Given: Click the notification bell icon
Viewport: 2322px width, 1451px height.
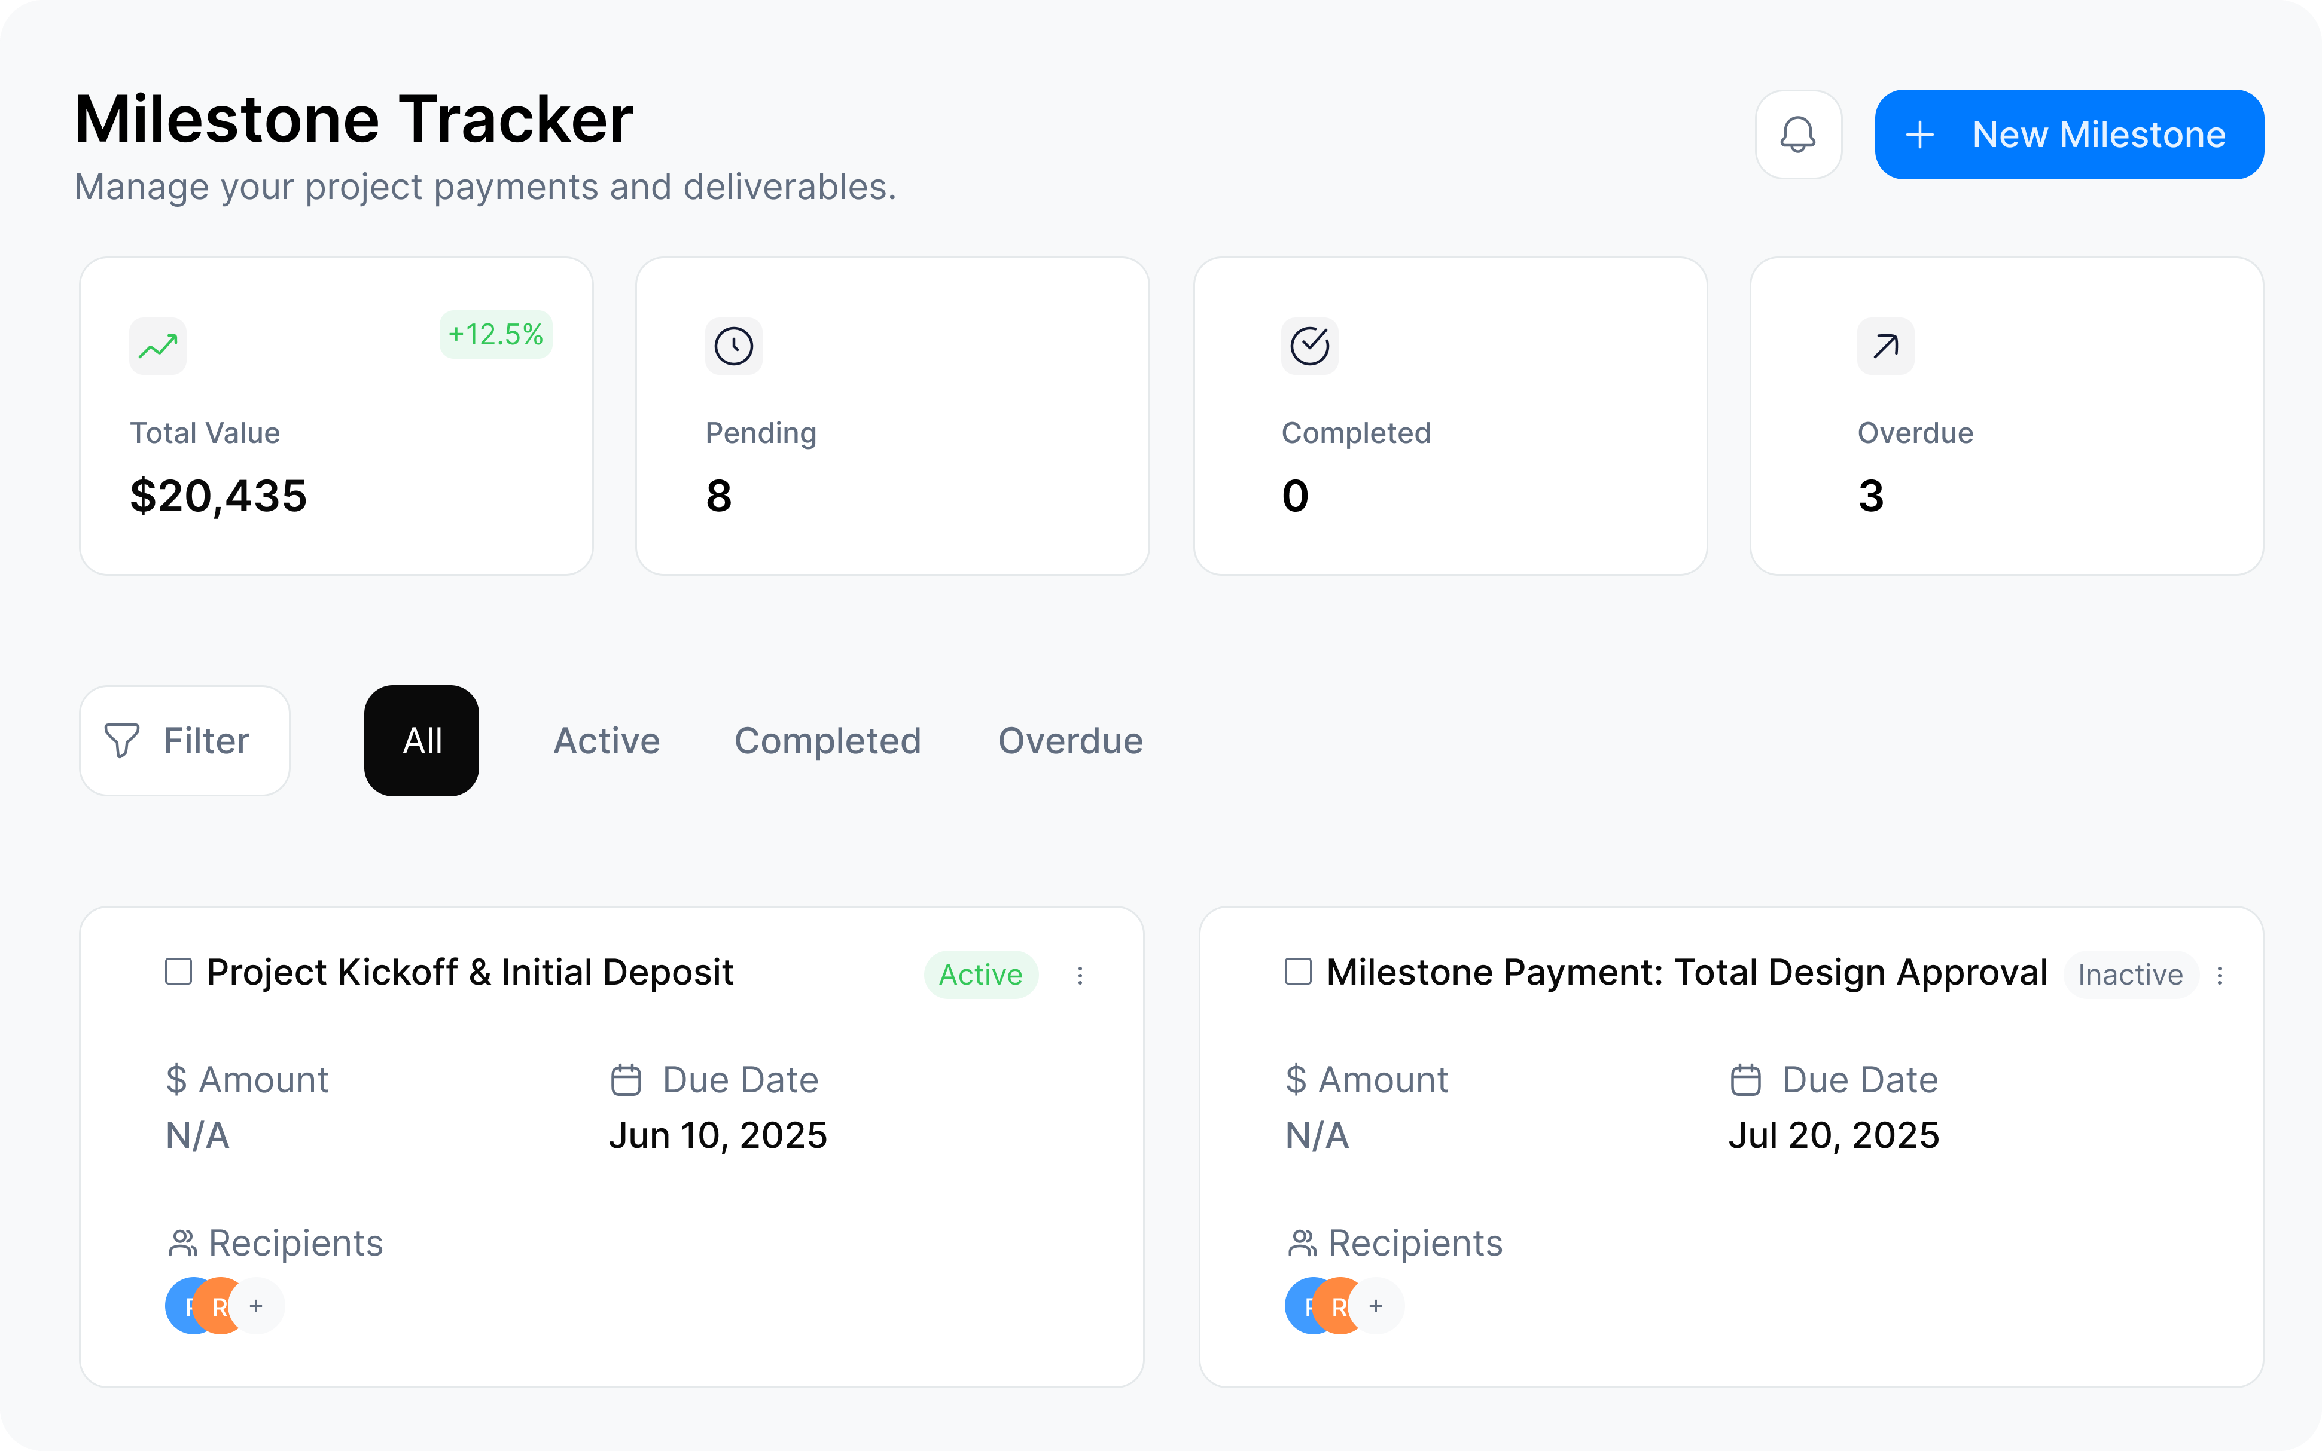Looking at the screenshot, I should pos(1798,135).
